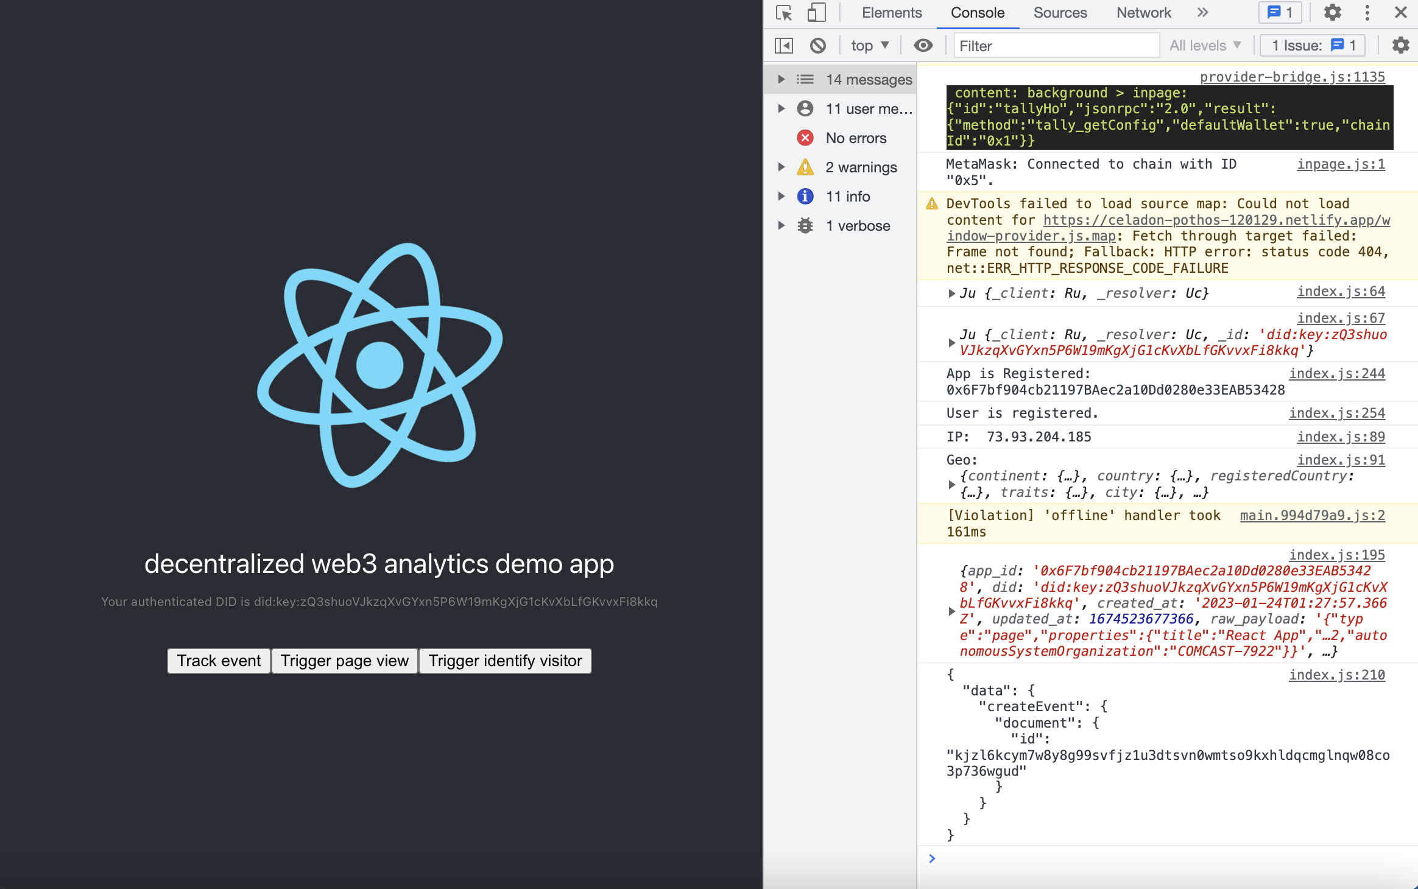This screenshot has height=889, width=1418.
Task: Clear the console with the ban icon
Action: [818, 46]
